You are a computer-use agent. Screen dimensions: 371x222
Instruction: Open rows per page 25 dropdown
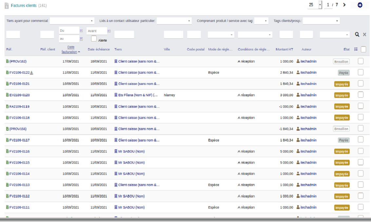(x=315, y=5)
